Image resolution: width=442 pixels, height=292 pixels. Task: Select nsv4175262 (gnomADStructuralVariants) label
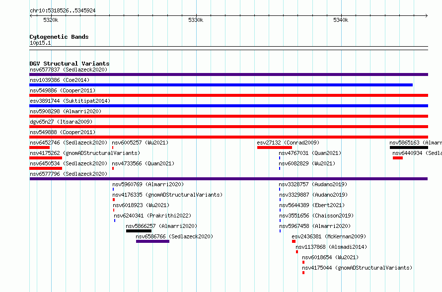tap(85, 153)
